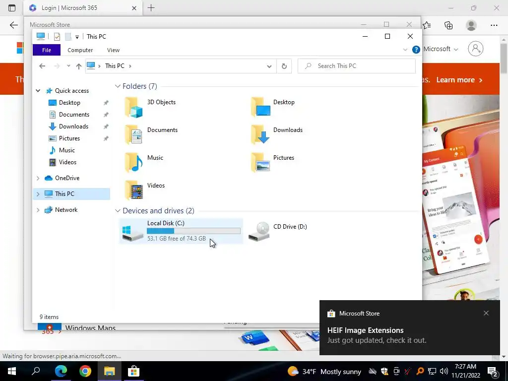Click the Local Disk (C:) capacity bar
The height and width of the screenshot is (381, 508).
[193, 231]
